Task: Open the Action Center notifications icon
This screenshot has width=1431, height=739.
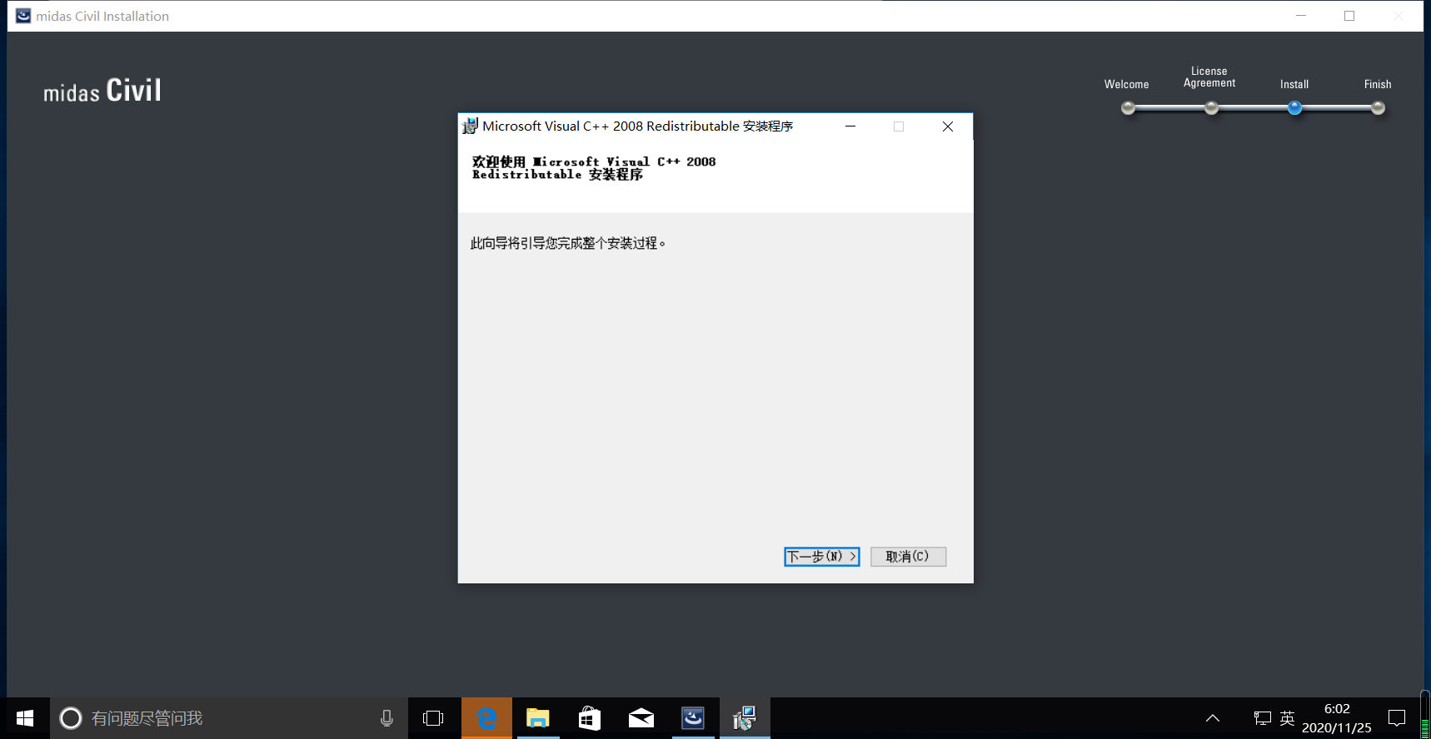Action: [1397, 718]
